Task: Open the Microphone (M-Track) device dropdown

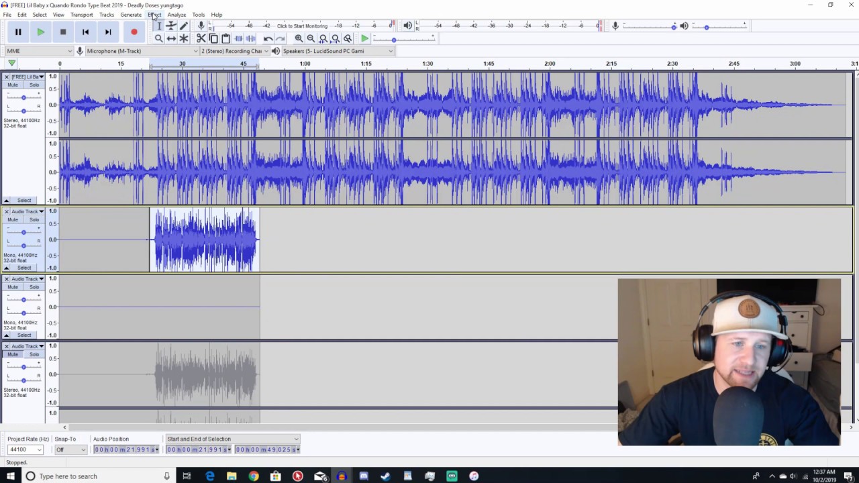Action: pyautogui.click(x=142, y=51)
